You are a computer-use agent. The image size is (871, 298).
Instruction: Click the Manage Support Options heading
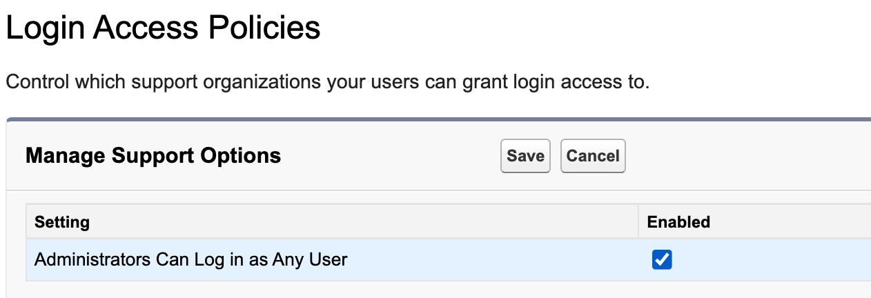[153, 156]
